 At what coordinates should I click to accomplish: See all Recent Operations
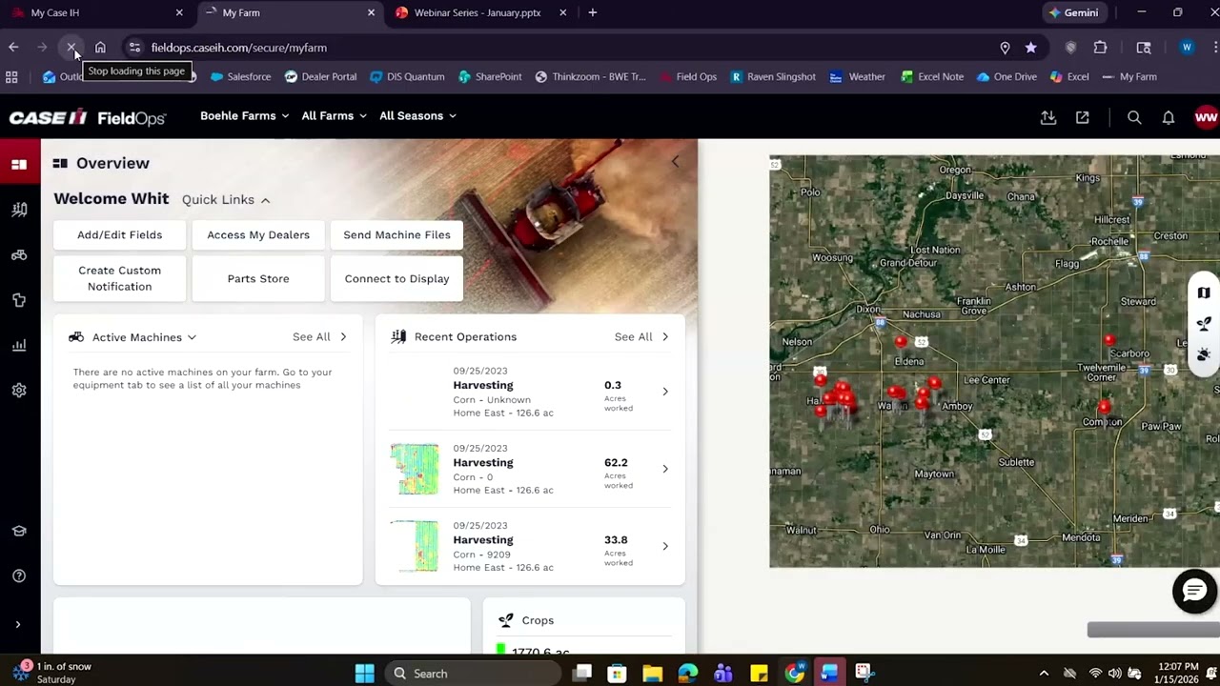pyautogui.click(x=641, y=337)
